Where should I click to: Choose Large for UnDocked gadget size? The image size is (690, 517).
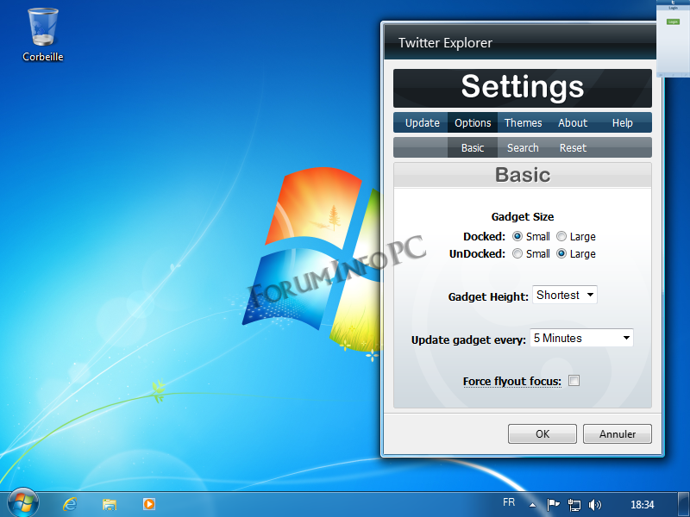(x=561, y=253)
